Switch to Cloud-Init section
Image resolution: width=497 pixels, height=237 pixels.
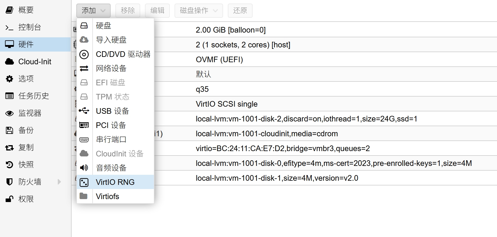[35, 62]
